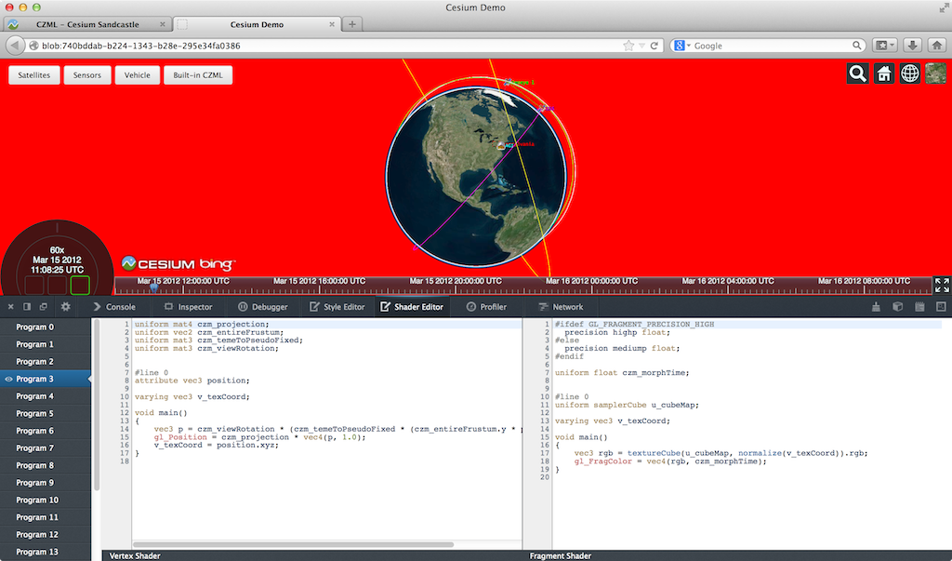Open URL history dropdown arrow
Screen dimensions: 952x561
point(641,46)
